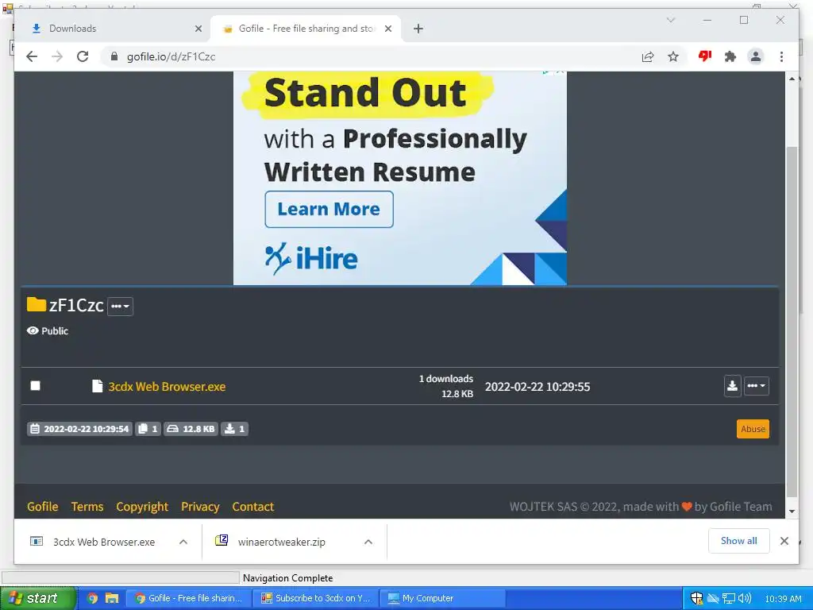The image size is (813, 610).
Task: Click the padlock site info icon
Action: (x=114, y=56)
